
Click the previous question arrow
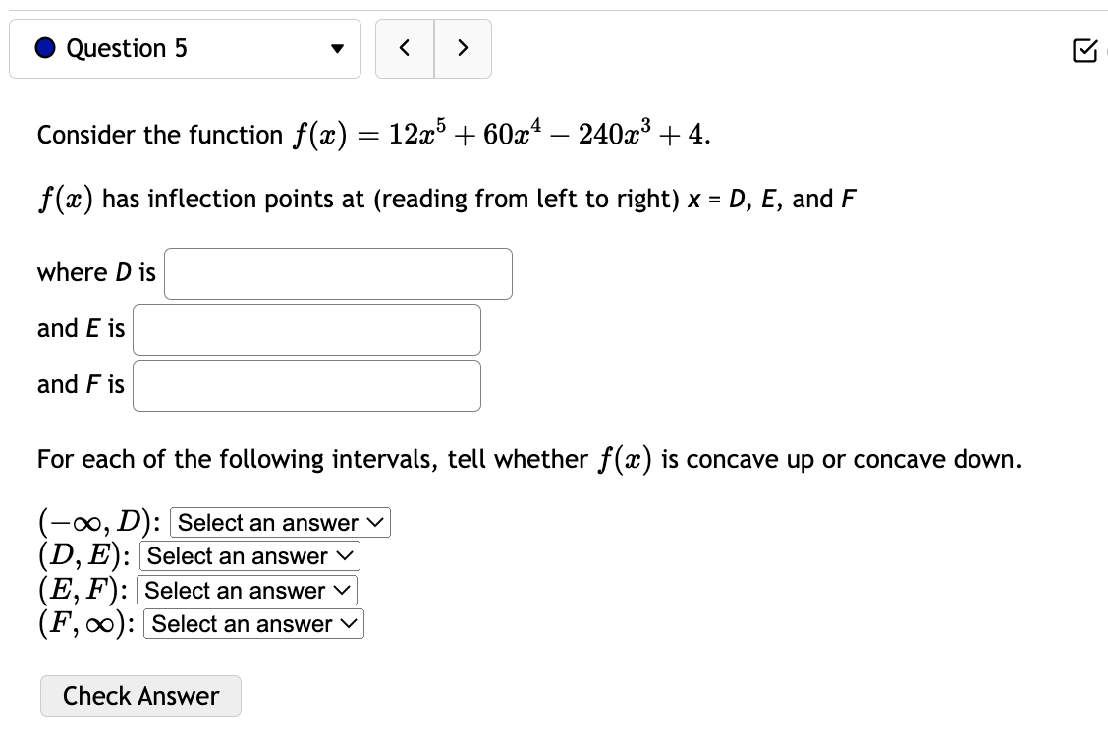click(405, 48)
